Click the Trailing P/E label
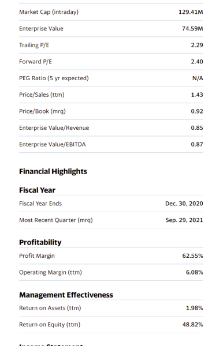 pos(34,45)
